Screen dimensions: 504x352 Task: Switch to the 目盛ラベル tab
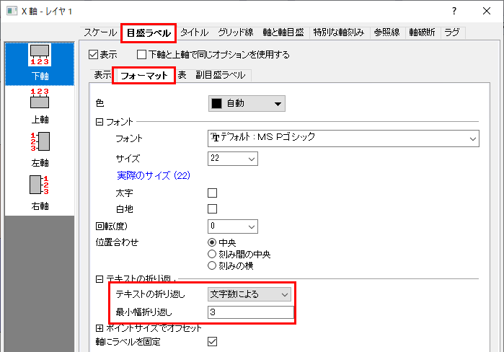149,32
